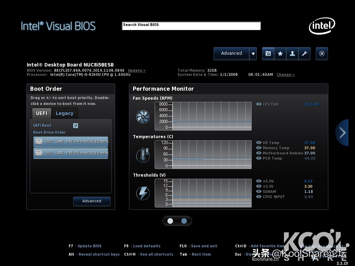The height and width of the screenshot is (266, 355).
Task: Click the fan icon beside Fan Speeds
Action: click(x=143, y=117)
